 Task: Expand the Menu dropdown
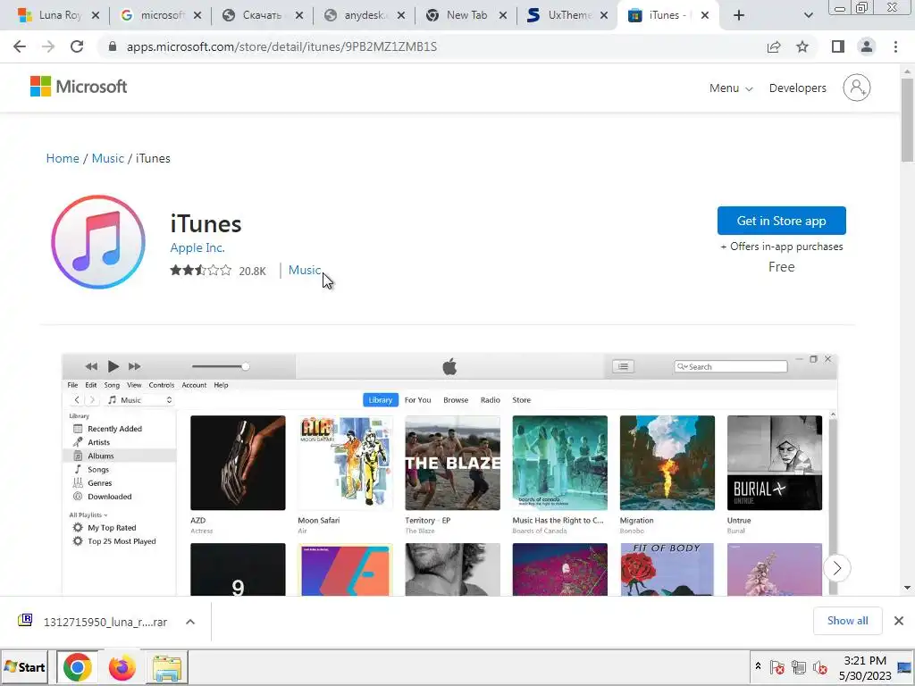[731, 88]
